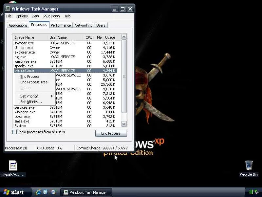Select the explorer.exe process row

65,52
